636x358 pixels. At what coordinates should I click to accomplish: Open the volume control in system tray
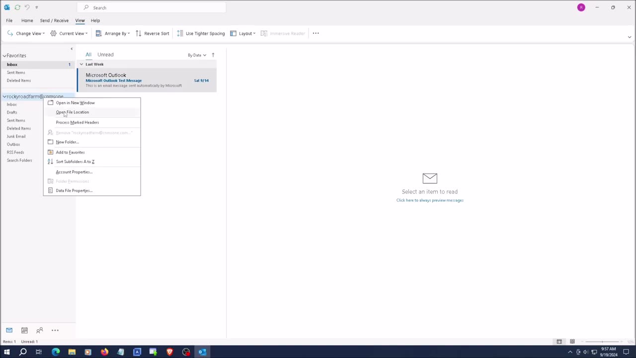[586, 352]
